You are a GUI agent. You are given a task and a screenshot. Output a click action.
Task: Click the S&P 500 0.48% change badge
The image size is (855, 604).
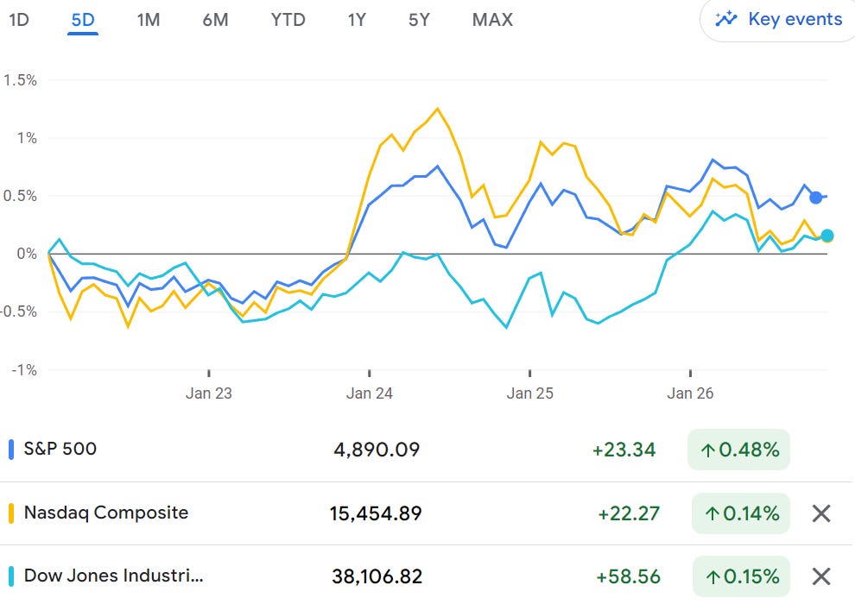[739, 450]
